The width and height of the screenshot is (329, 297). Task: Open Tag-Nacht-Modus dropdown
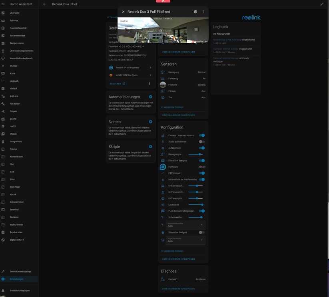(x=185, y=240)
